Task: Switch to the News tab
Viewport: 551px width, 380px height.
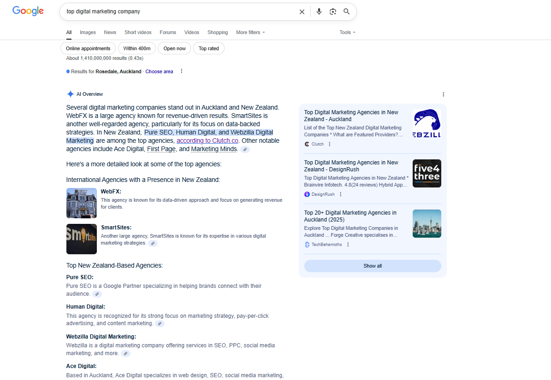Action: (x=110, y=32)
